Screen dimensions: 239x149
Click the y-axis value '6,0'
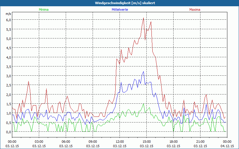point(9,20)
